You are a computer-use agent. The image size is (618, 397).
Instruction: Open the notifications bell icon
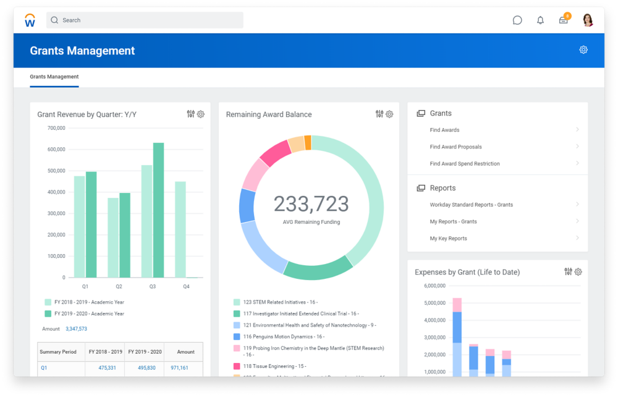click(540, 20)
